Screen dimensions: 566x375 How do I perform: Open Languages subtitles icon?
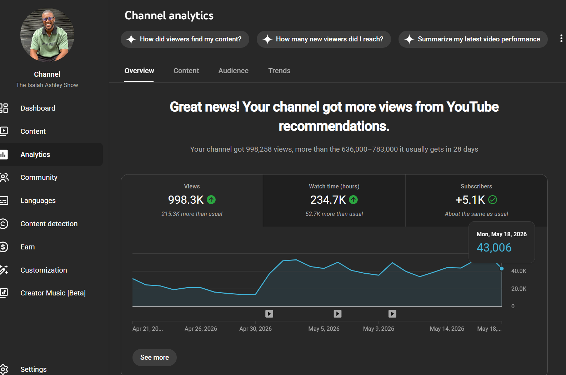[x=4, y=201]
